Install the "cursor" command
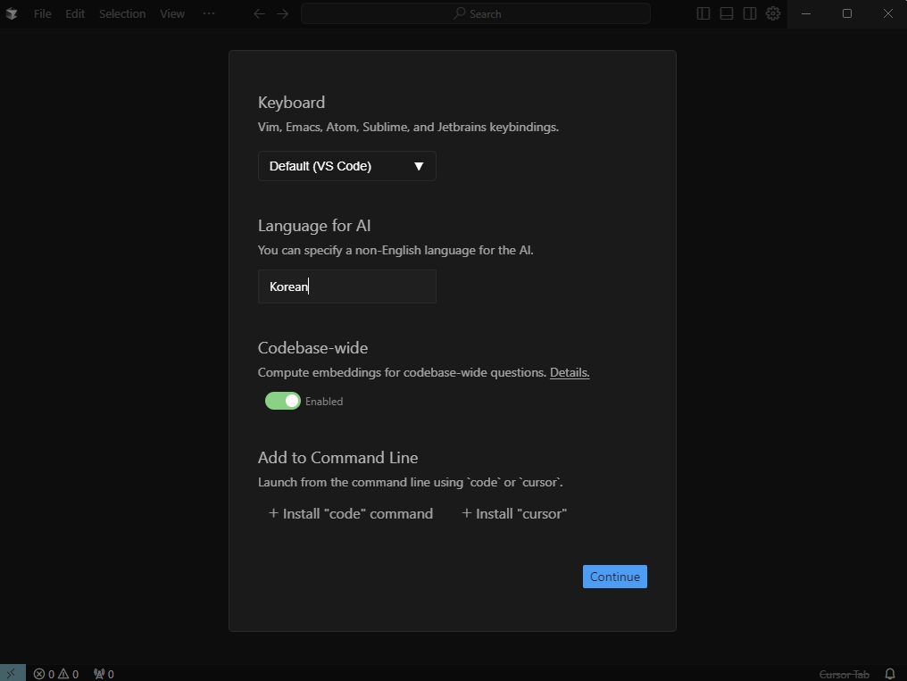The width and height of the screenshot is (907, 681). coord(514,514)
